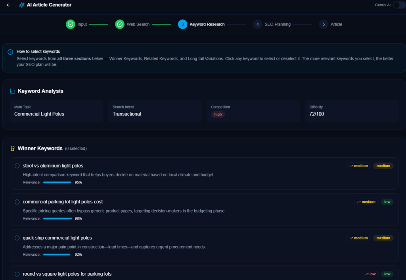Image resolution: width=406 pixels, height=280 pixels.
Task: Click the medium difficulty badge on quick ship
Action: 383,238
